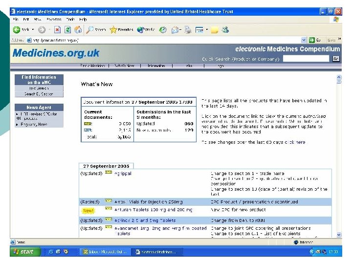Screen dimensions: 352x264
Task: Click the electronic Medicines taskbar button
Action: point(156,252)
